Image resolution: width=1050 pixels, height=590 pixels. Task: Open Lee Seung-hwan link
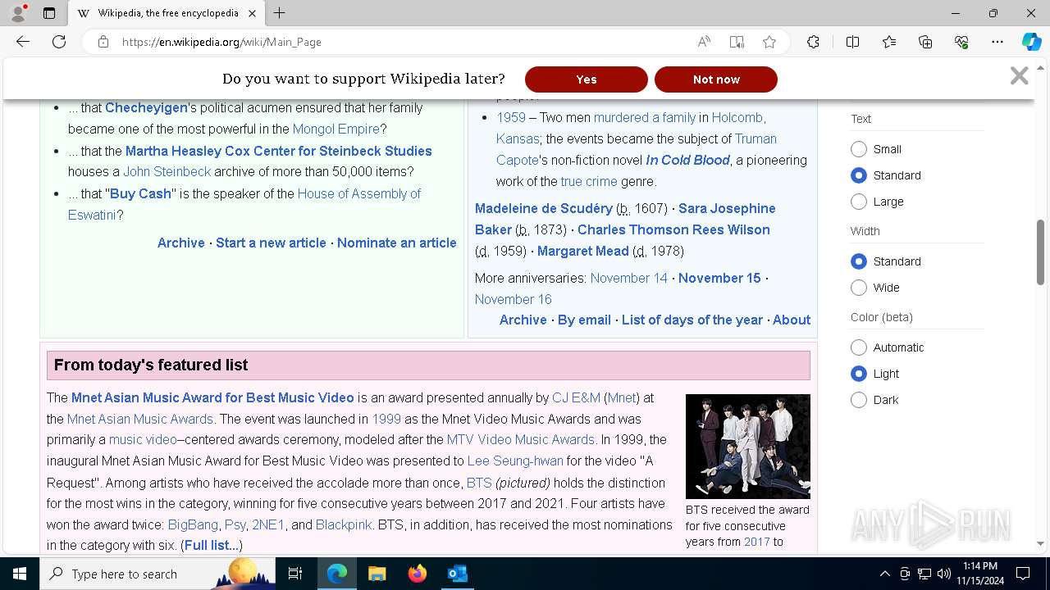515,461
